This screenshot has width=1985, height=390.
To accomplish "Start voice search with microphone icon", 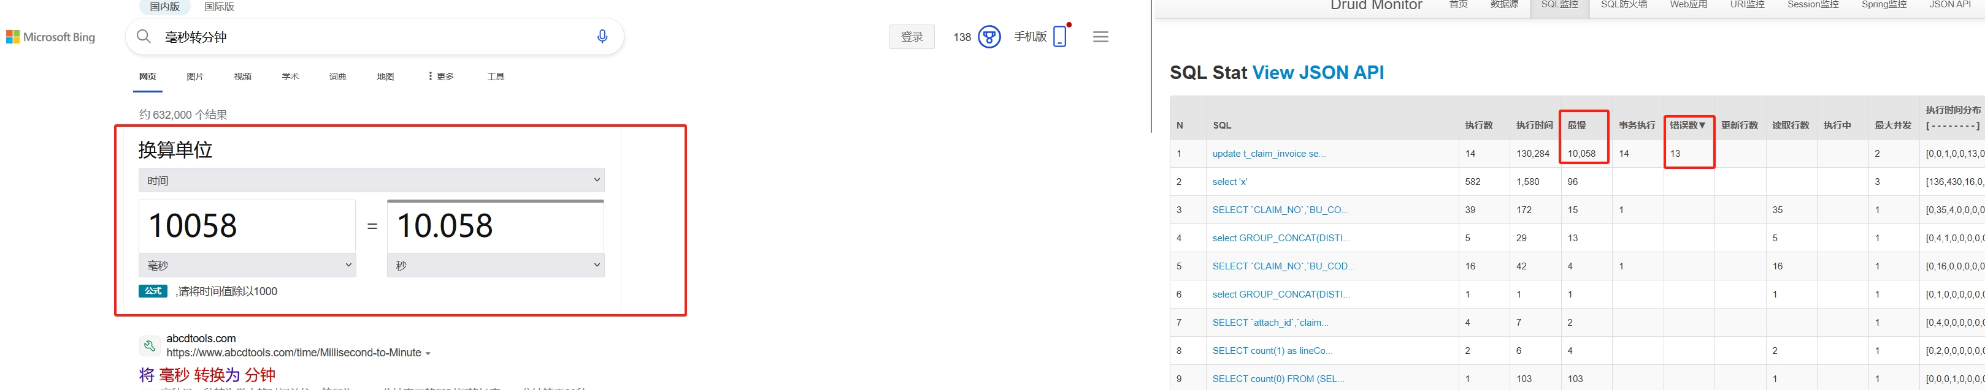I will pos(602,37).
